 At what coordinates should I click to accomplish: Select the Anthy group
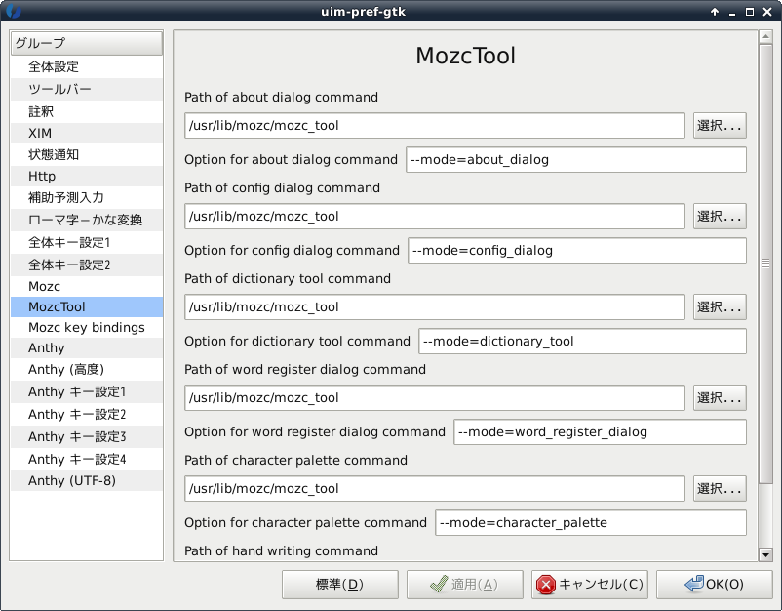(86, 347)
